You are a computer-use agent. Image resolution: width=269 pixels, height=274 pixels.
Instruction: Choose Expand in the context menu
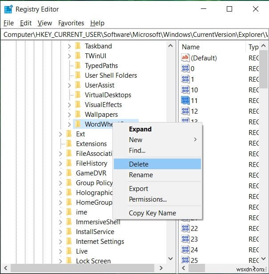pyautogui.click(x=157, y=129)
